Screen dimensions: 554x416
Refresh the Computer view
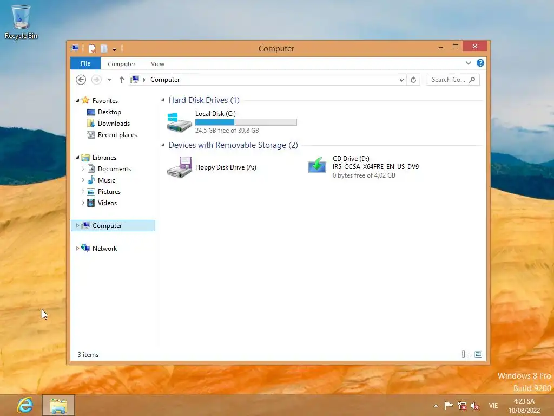(x=413, y=80)
